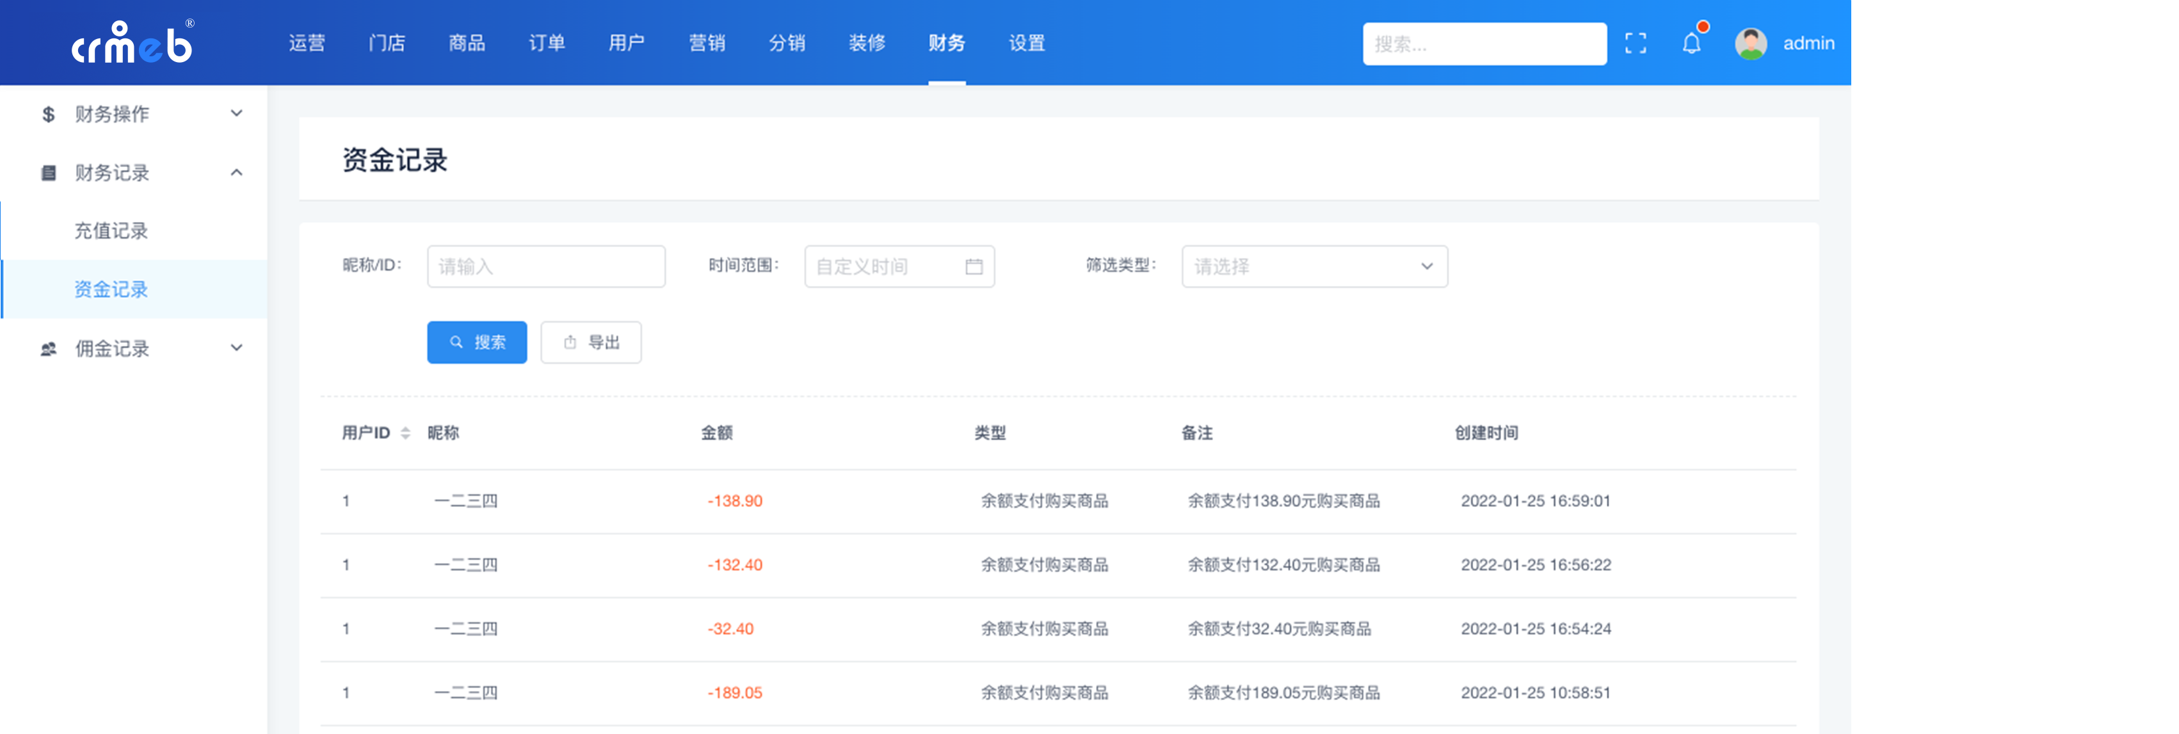Click the admin avatar image
Viewport: 2179px width, 734px height.
tap(1750, 43)
